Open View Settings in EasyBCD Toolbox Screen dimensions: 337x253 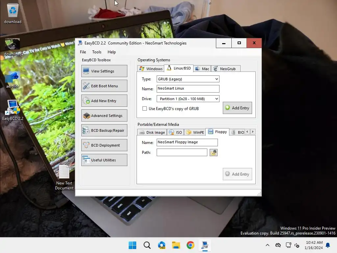coord(104,71)
